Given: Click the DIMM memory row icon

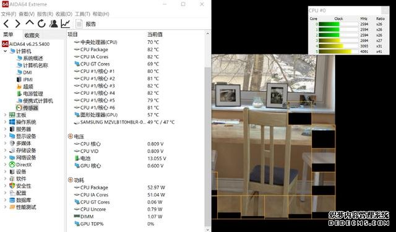Looking at the screenshot, I should coord(77,217).
